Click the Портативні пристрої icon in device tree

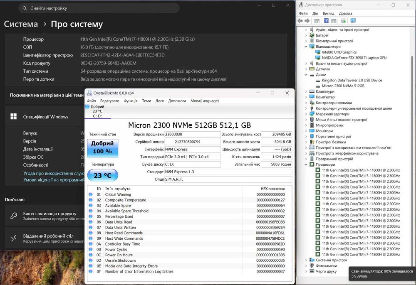(x=312, y=136)
